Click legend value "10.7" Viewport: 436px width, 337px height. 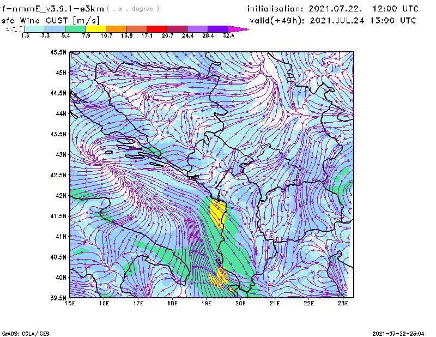coord(106,35)
